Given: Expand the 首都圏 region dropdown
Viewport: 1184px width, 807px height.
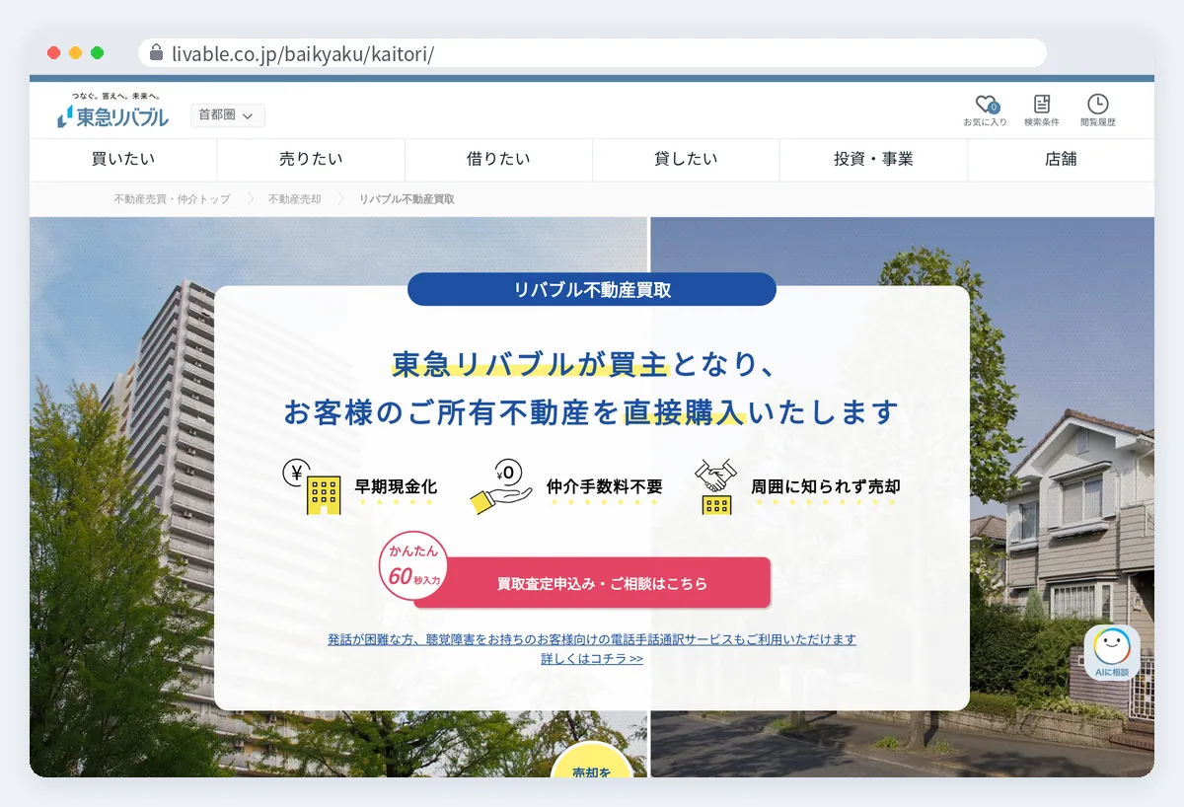Looking at the screenshot, I should 227,115.
